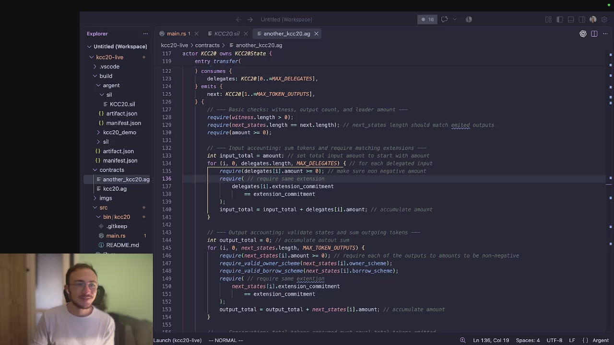Click the new chat sparkle icon

click(x=445, y=20)
